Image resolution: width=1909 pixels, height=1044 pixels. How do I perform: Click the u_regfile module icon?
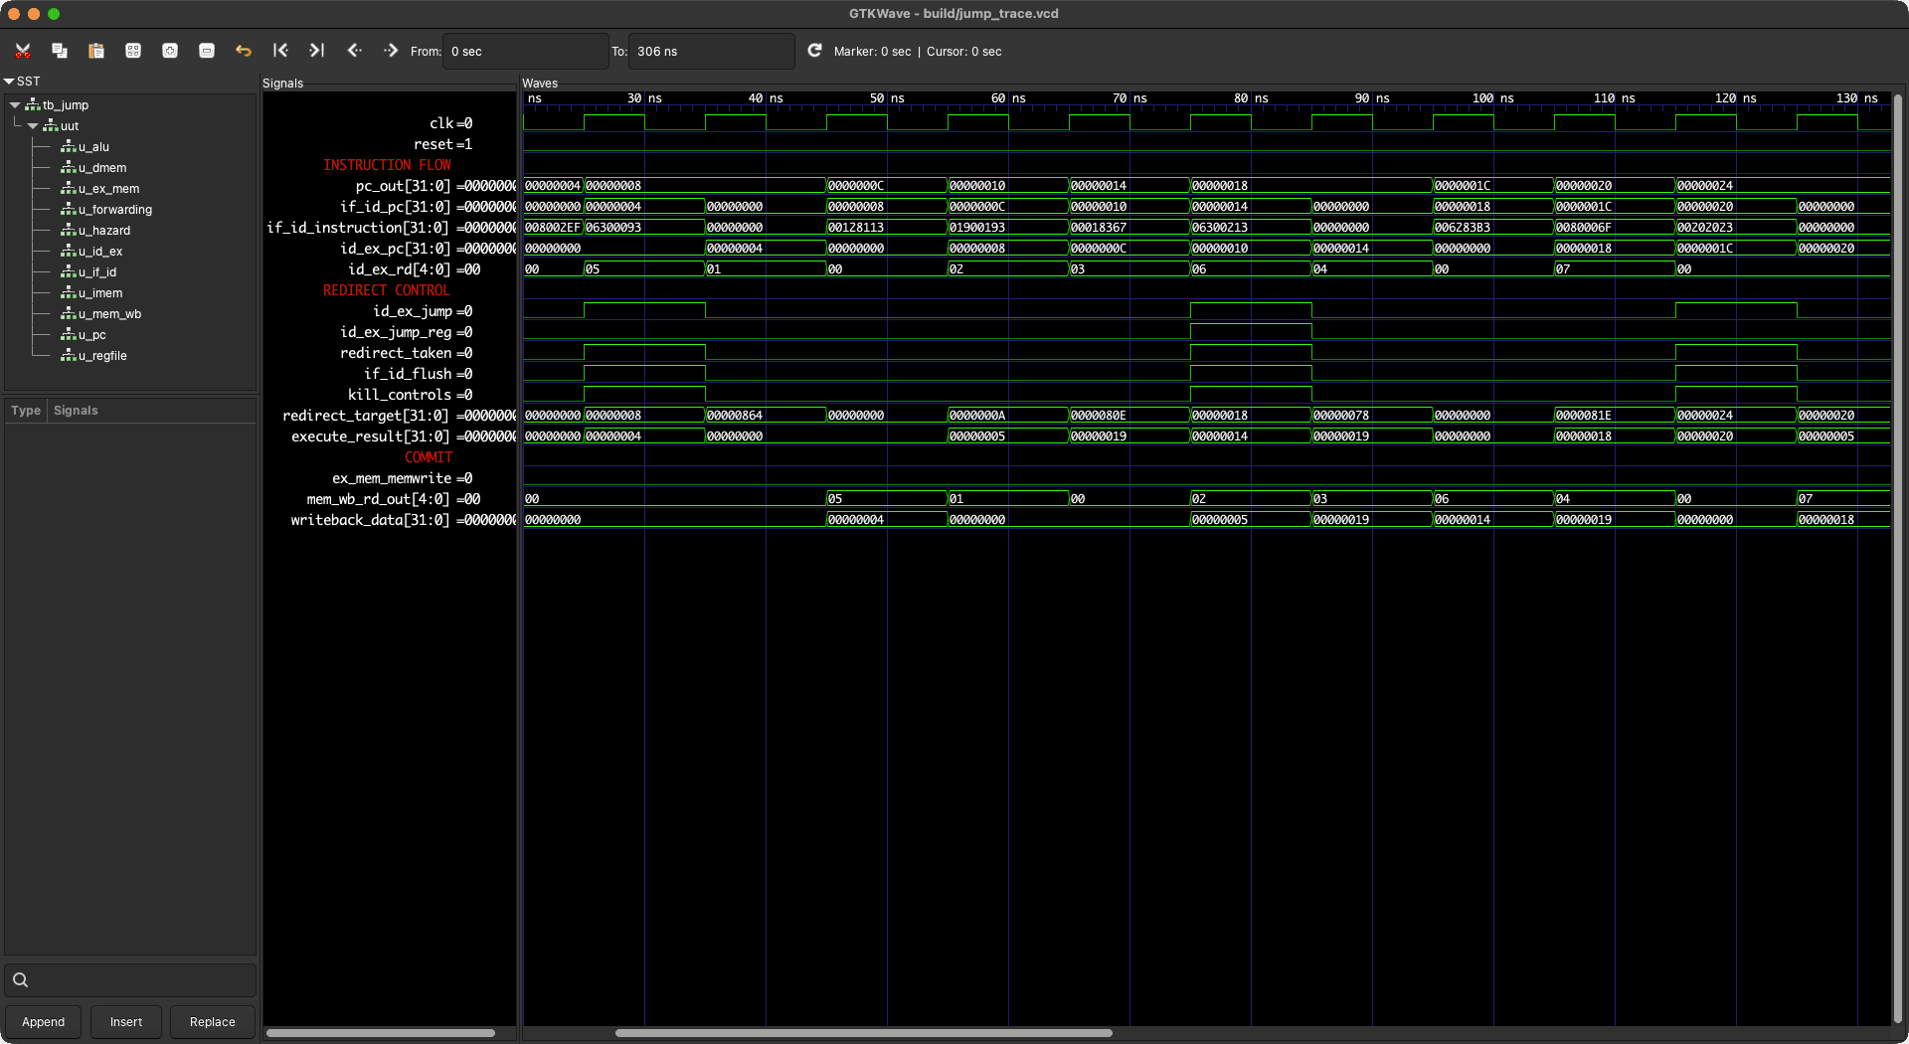point(69,356)
